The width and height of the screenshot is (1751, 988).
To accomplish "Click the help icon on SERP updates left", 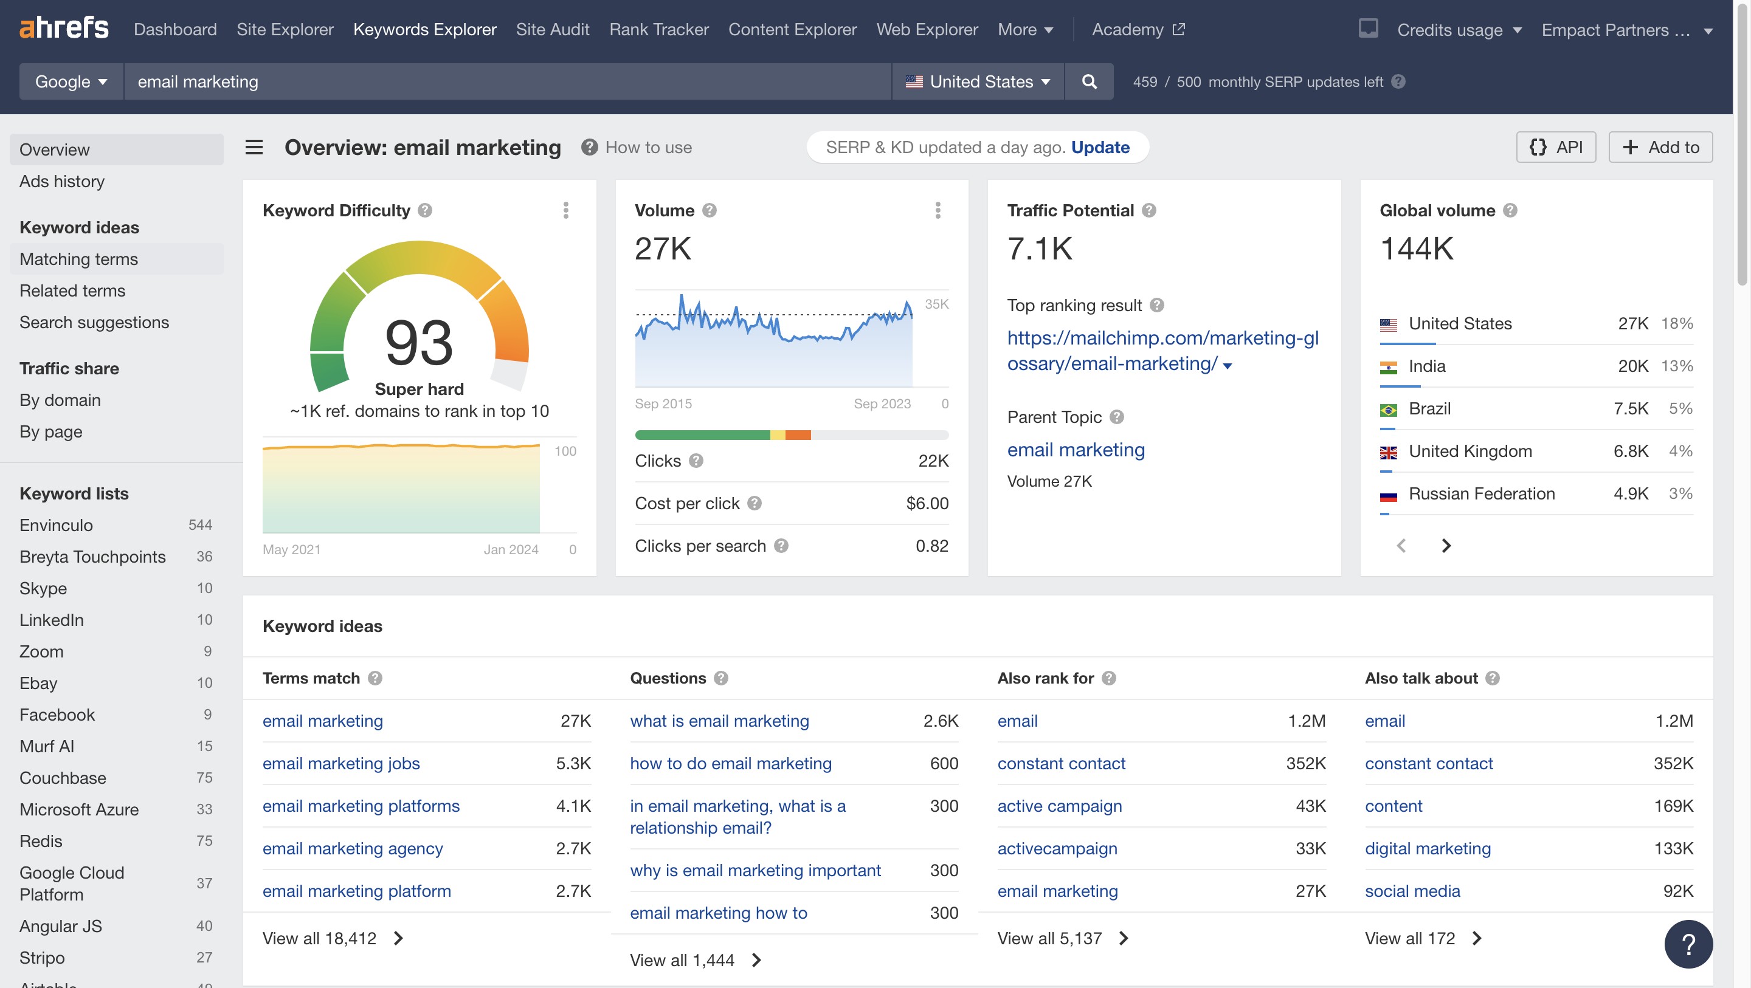I will (x=1398, y=81).
